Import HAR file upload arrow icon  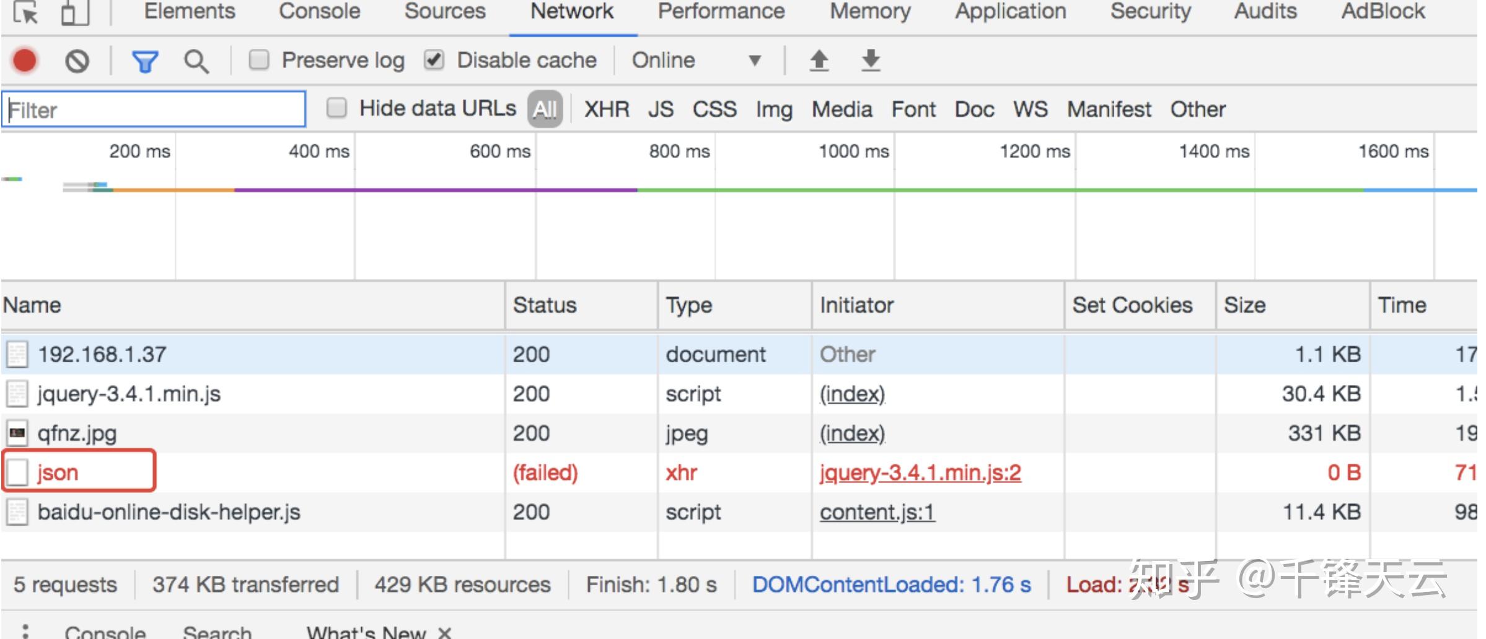tap(819, 61)
